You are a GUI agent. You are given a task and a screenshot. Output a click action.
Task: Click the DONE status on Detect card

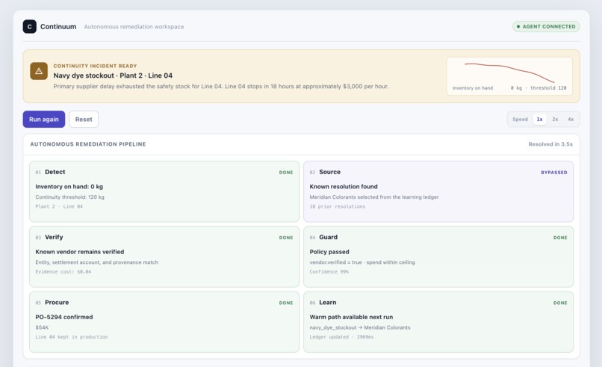pyautogui.click(x=286, y=173)
